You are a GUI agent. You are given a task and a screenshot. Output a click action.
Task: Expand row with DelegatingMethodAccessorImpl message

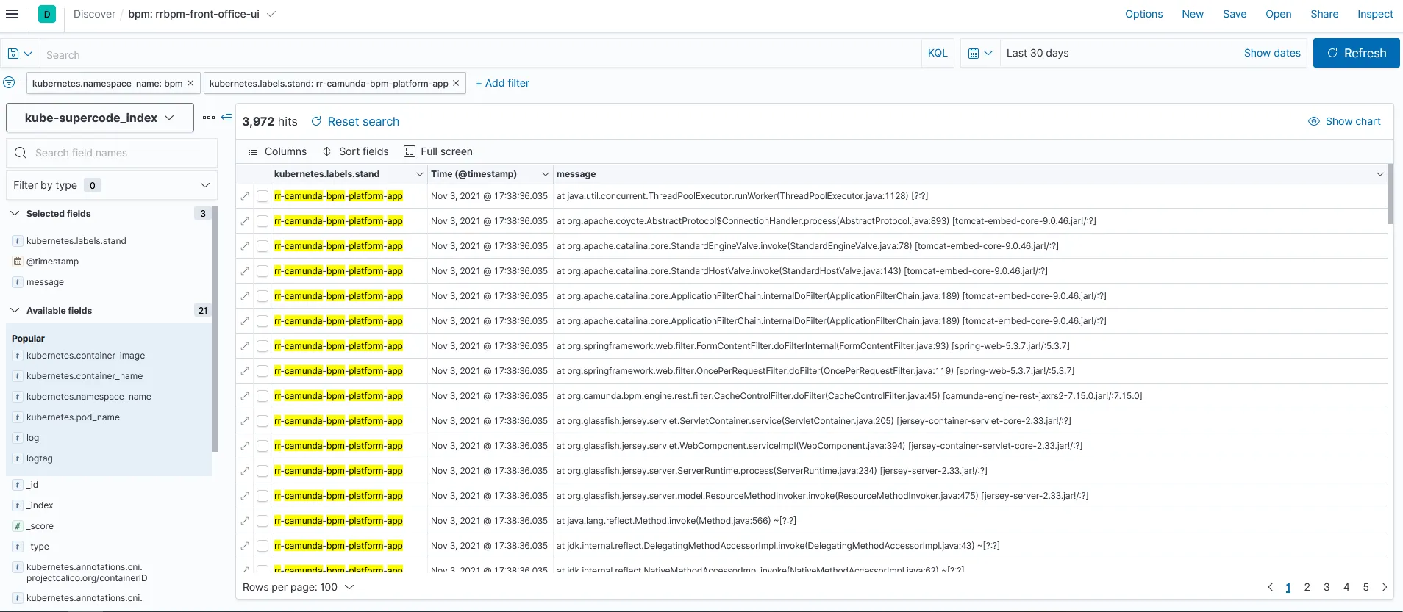(x=245, y=546)
